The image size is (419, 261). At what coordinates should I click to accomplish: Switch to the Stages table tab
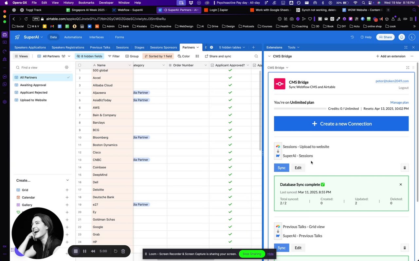pos(139,47)
